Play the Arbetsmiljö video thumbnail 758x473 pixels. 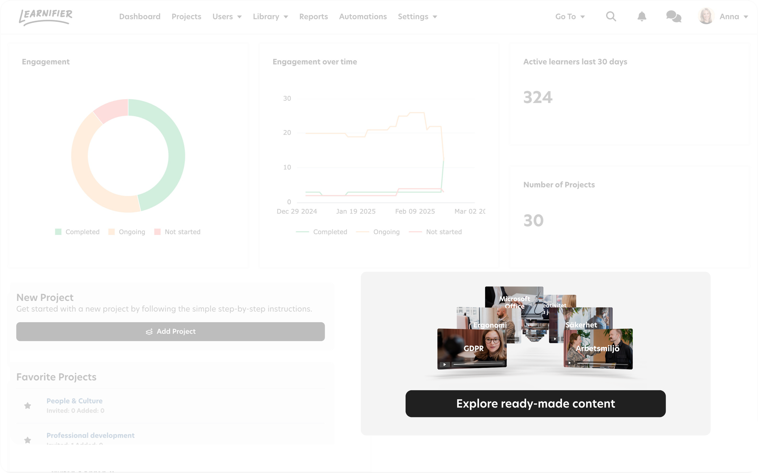tap(570, 363)
